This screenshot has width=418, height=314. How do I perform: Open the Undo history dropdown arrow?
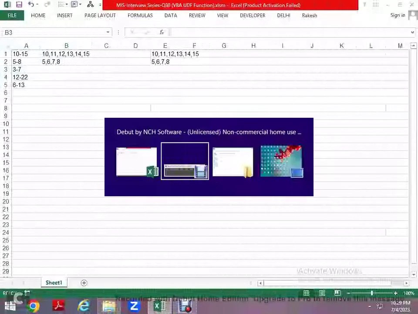[37, 4]
